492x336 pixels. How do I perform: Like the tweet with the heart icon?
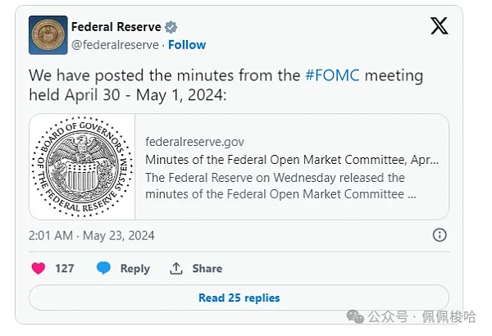pyautogui.click(x=38, y=268)
